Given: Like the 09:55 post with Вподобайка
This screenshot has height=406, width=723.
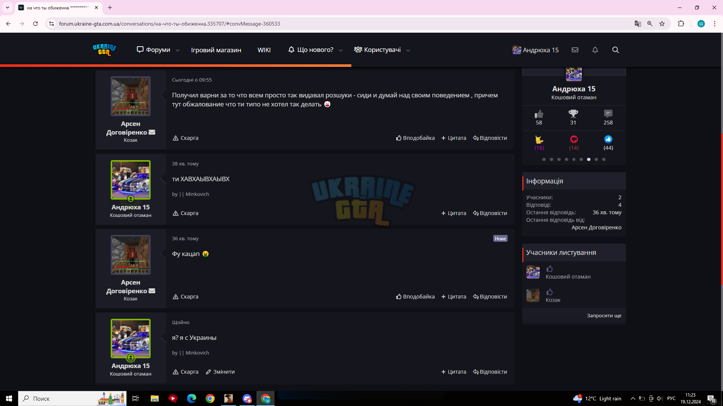Looking at the screenshot, I should [x=415, y=138].
